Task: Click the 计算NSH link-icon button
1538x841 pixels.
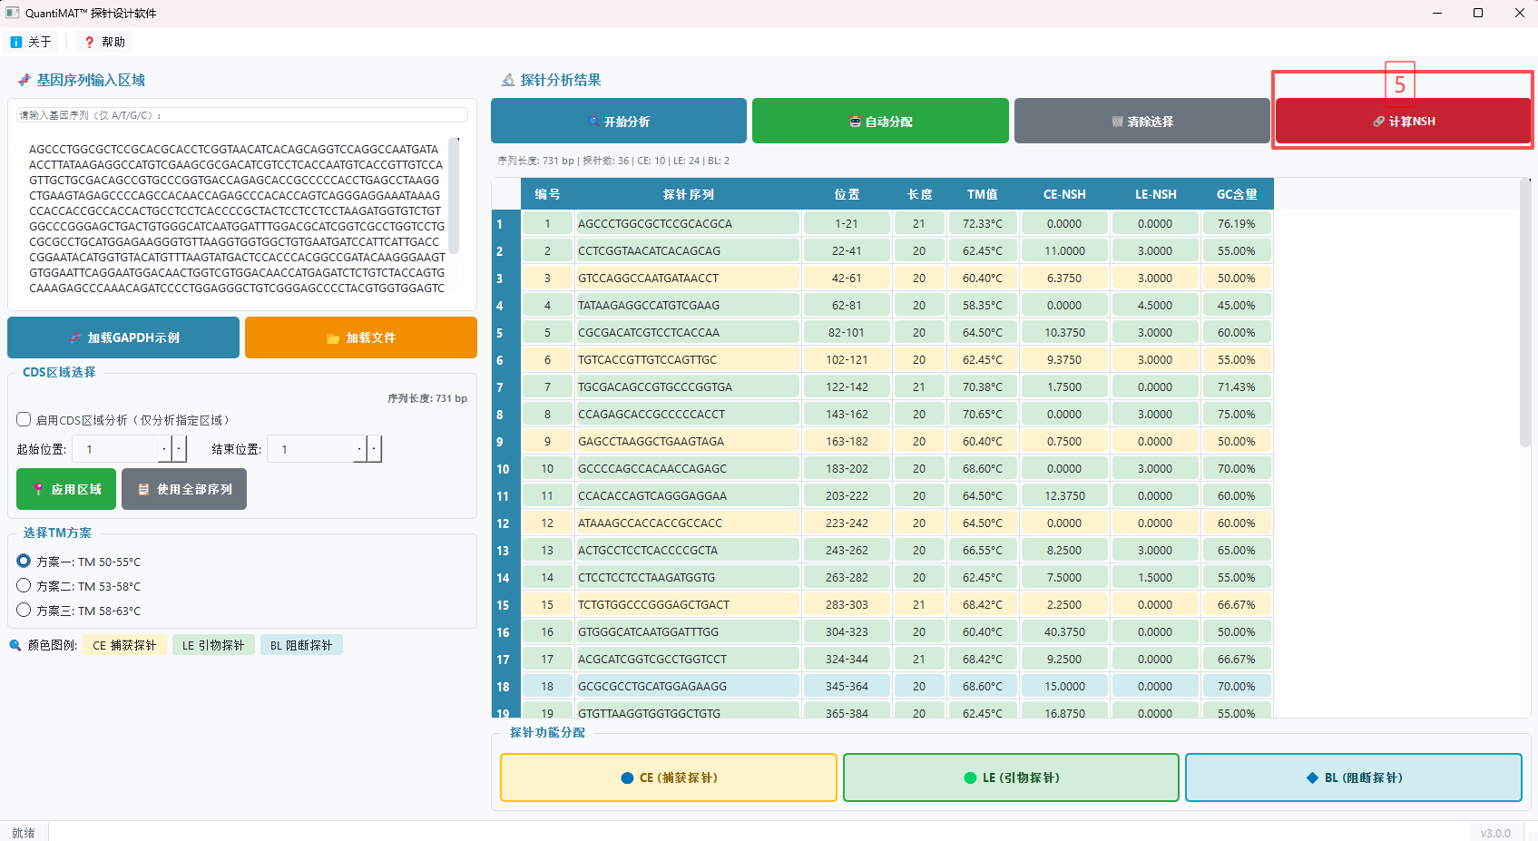Action: (x=1403, y=122)
